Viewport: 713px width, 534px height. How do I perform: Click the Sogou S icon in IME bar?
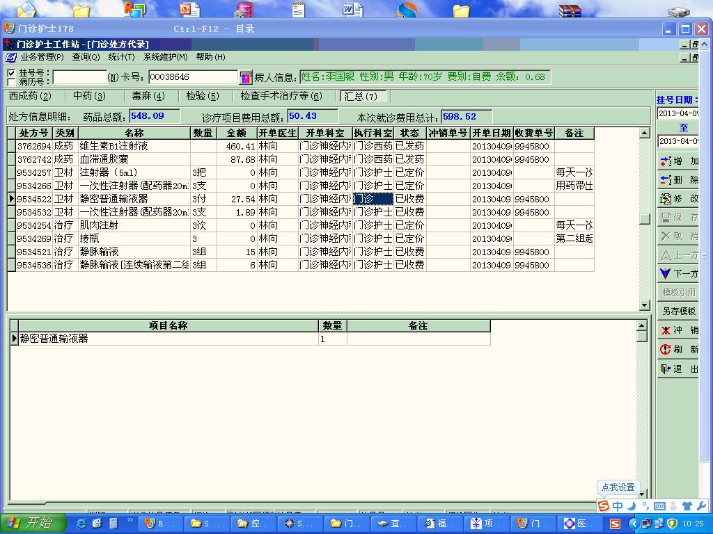[604, 506]
